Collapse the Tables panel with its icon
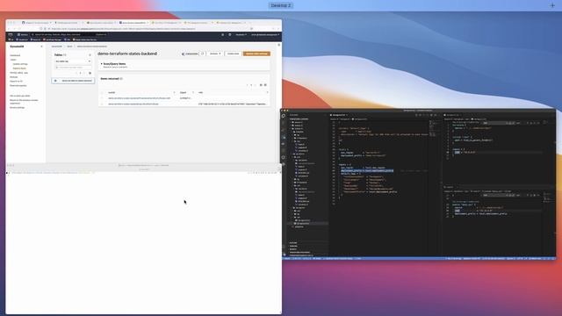Image resolution: width=562 pixels, height=316 pixels. (90, 55)
